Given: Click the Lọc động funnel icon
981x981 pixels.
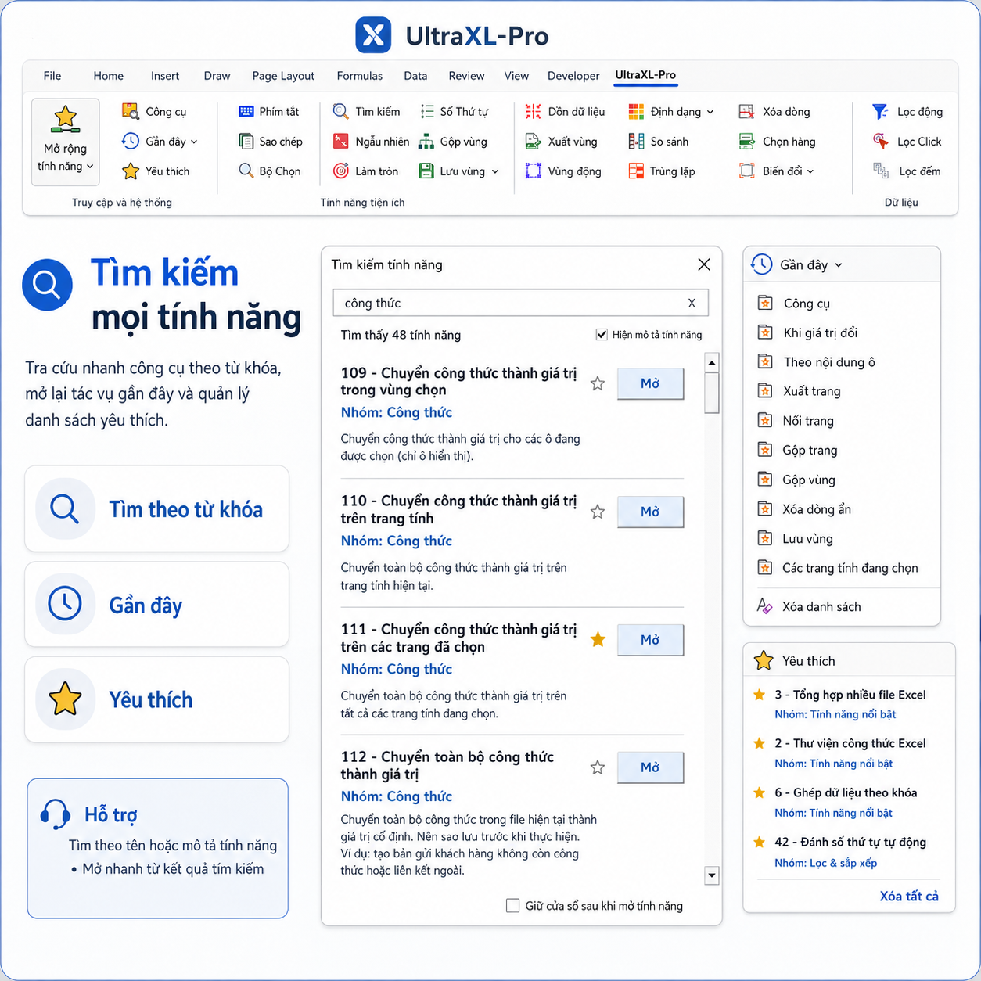Looking at the screenshot, I should [x=880, y=111].
